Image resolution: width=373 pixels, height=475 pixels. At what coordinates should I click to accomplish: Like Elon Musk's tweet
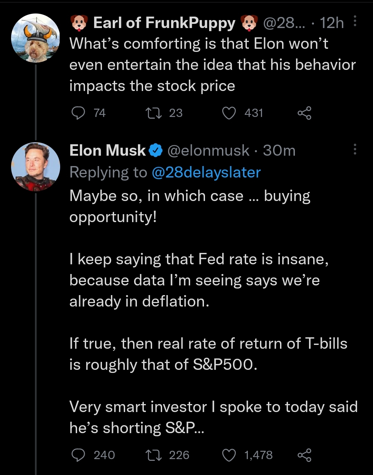pos(229,455)
